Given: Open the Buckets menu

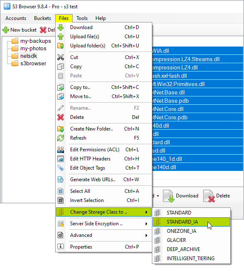Looking at the screenshot, I should coord(42,18).
